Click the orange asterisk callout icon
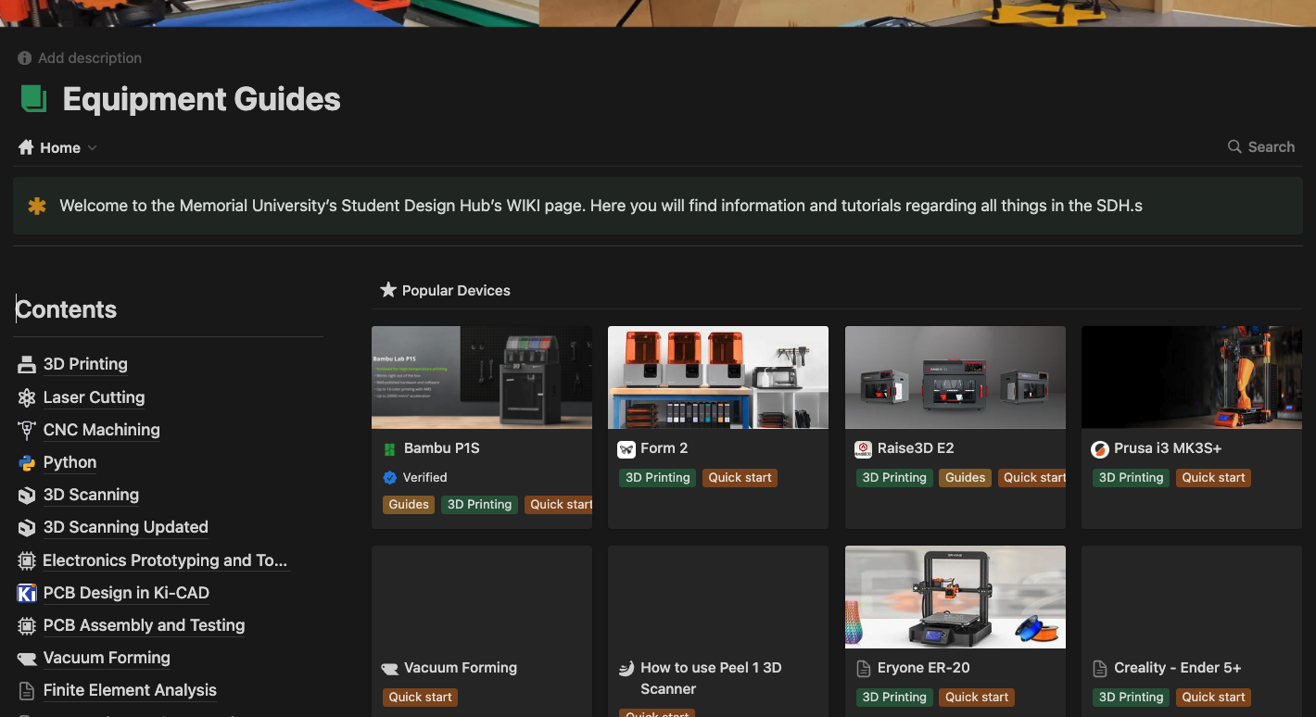Viewport: 1316px width, 717px height. click(x=37, y=206)
